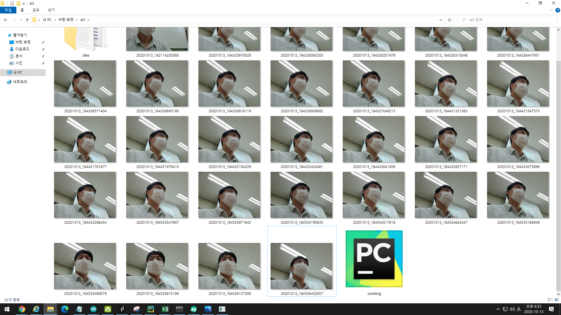Image resolution: width=561 pixels, height=315 pixels.
Task: Select the wonking PyCharm file
Action: 374,260
